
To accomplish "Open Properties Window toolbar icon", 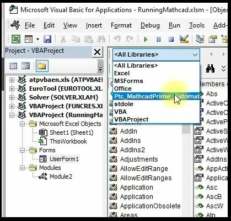I will (212, 39).
